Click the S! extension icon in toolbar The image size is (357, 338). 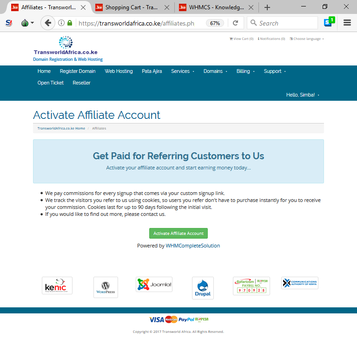coord(9,23)
